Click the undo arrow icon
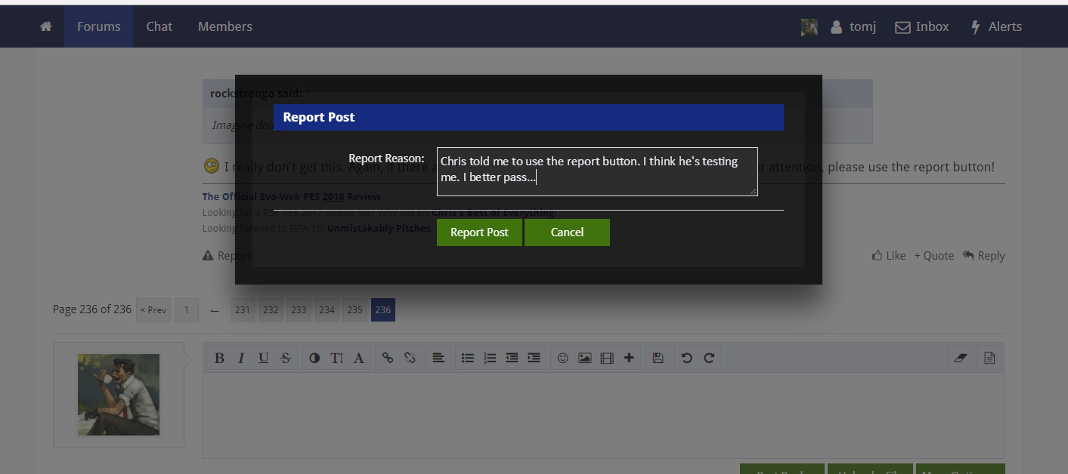The image size is (1068, 474). point(686,359)
